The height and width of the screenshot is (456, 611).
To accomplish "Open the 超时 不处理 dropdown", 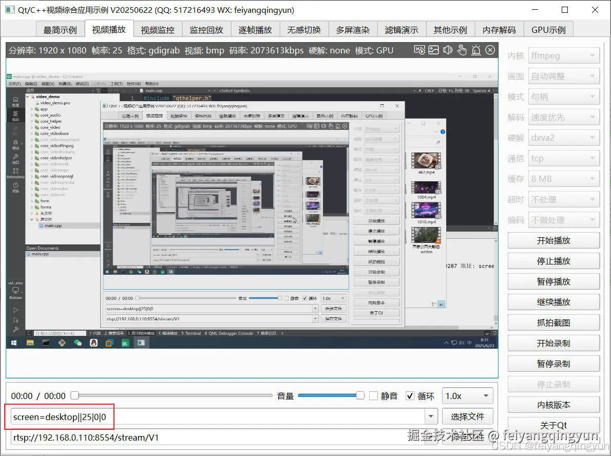I will [564, 200].
